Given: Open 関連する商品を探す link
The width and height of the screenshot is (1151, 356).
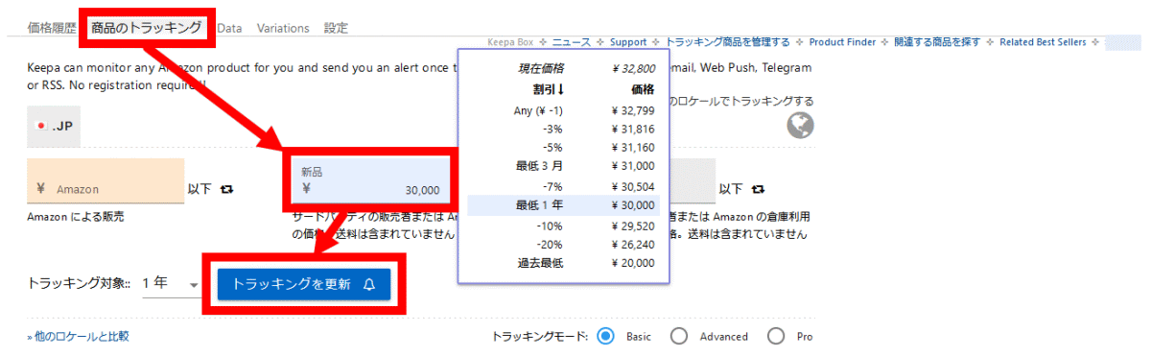Looking at the screenshot, I should [938, 42].
